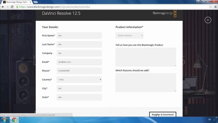218x123 pixels.
Task: Click the City input field
Action: [x=79, y=88]
